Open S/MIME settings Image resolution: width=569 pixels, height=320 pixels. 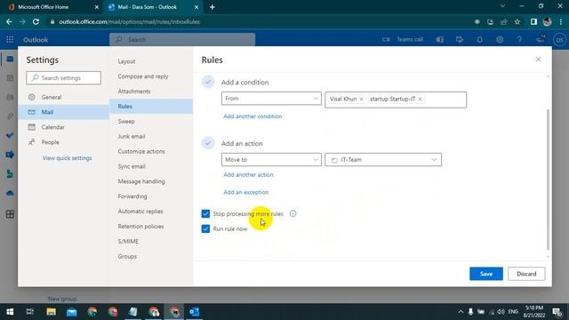(151, 241)
